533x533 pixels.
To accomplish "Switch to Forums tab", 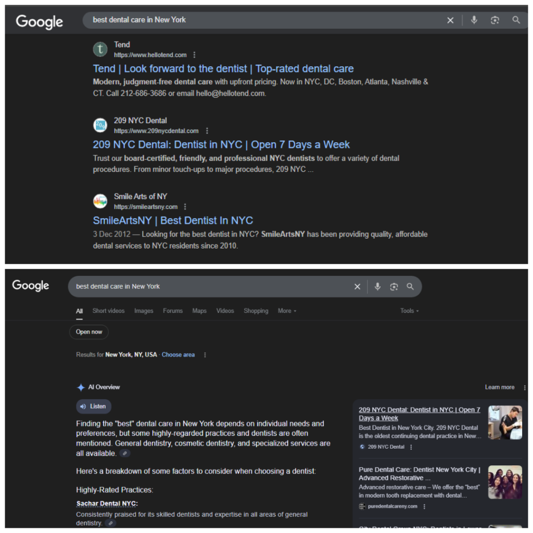I will coord(173,311).
